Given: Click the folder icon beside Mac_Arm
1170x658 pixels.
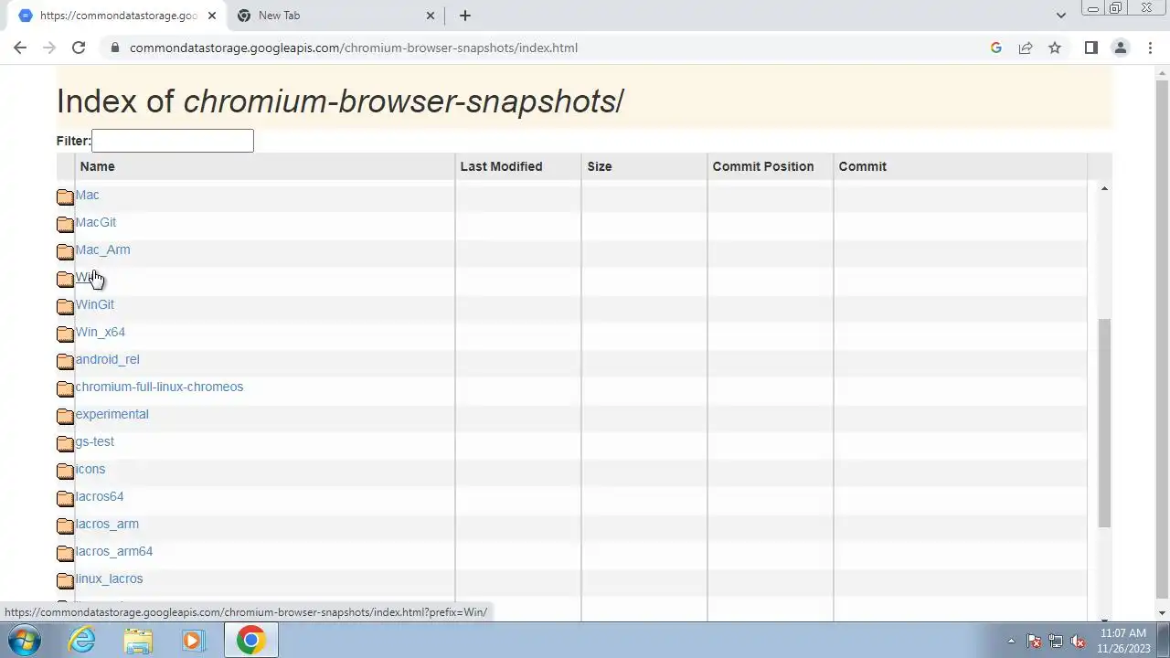Looking at the screenshot, I should coord(65,251).
